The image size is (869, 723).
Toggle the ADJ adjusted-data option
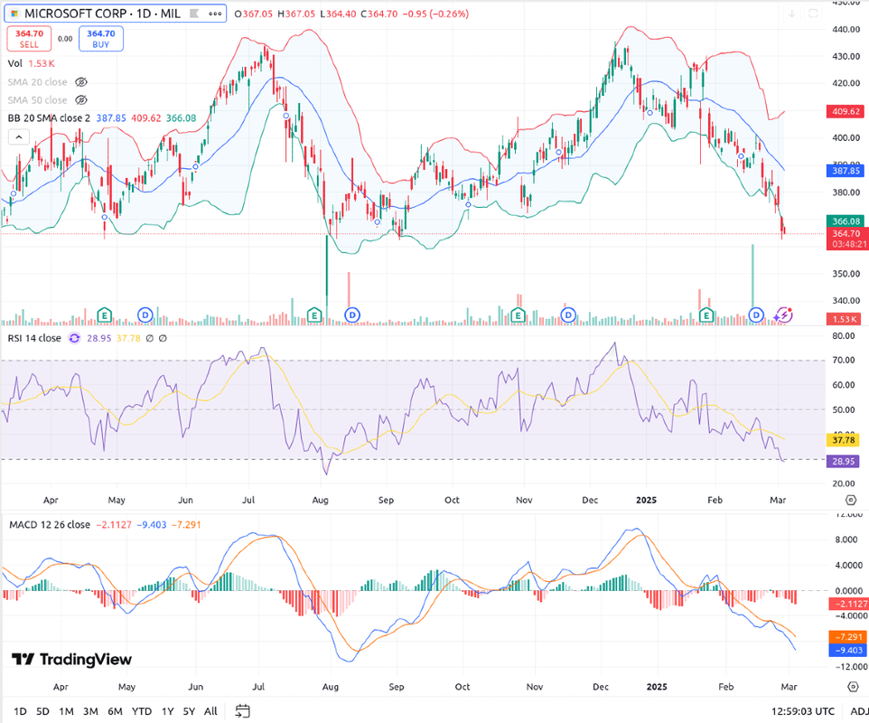point(859,711)
